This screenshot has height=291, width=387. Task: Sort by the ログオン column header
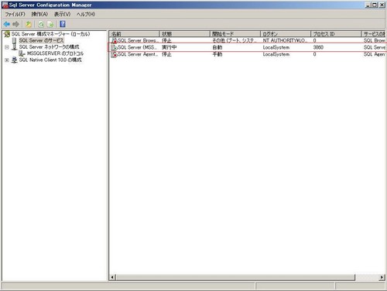click(x=286, y=34)
